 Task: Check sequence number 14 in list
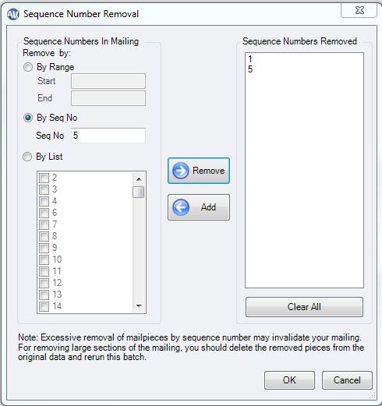(44, 306)
